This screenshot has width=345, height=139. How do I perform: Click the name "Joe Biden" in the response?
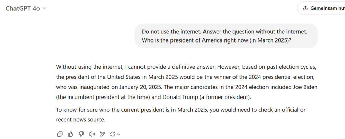pos(305,87)
